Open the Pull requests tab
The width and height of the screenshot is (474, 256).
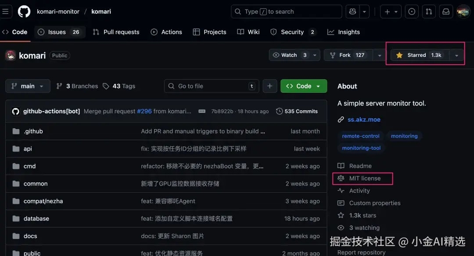click(116, 32)
